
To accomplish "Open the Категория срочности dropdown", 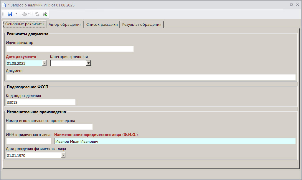I will 88,63.
